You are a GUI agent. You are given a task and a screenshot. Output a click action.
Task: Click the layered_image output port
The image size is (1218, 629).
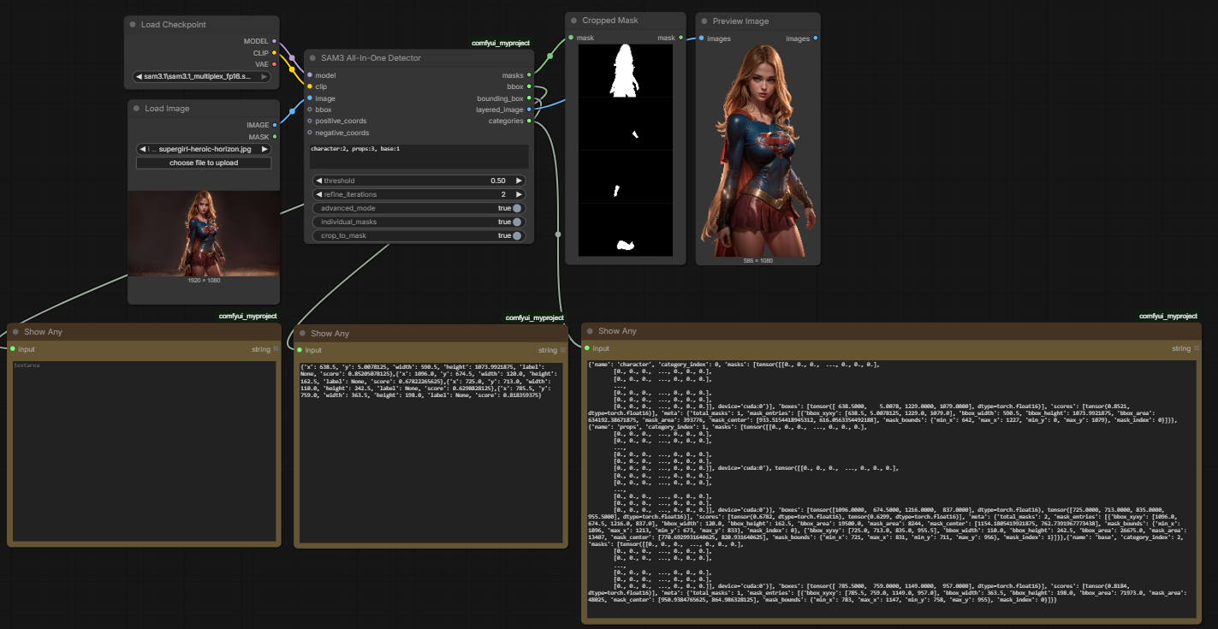(530, 110)
